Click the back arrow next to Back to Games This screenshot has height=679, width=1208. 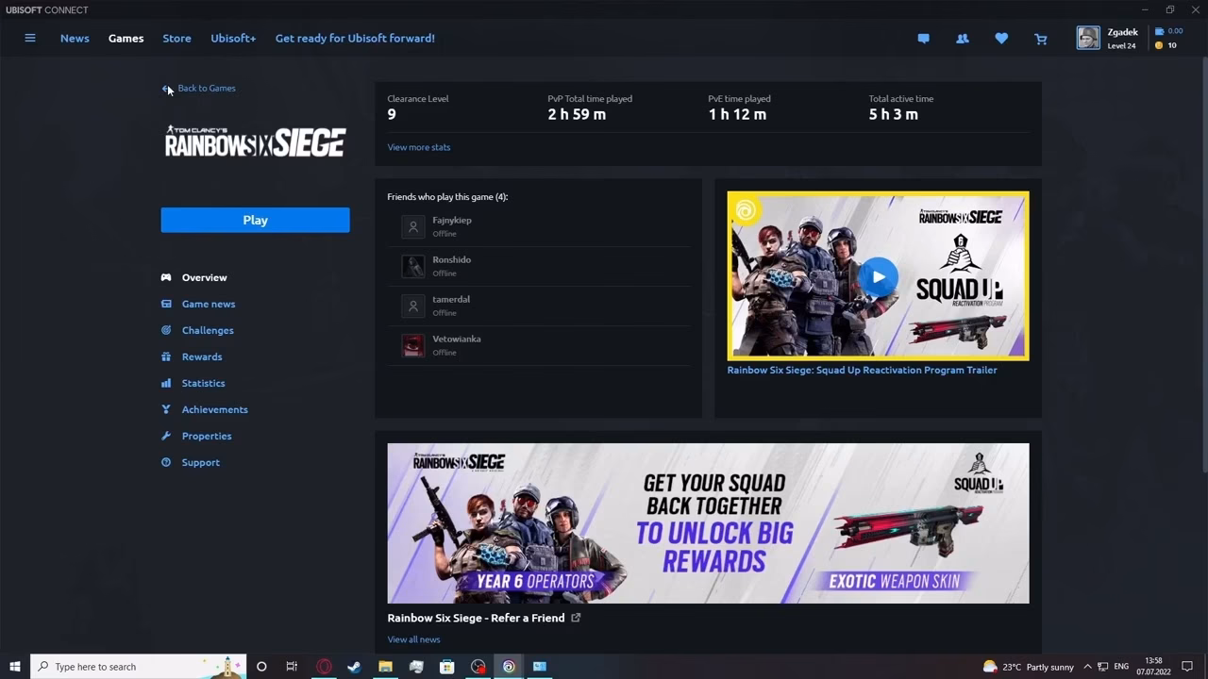[x=166, y=88]
